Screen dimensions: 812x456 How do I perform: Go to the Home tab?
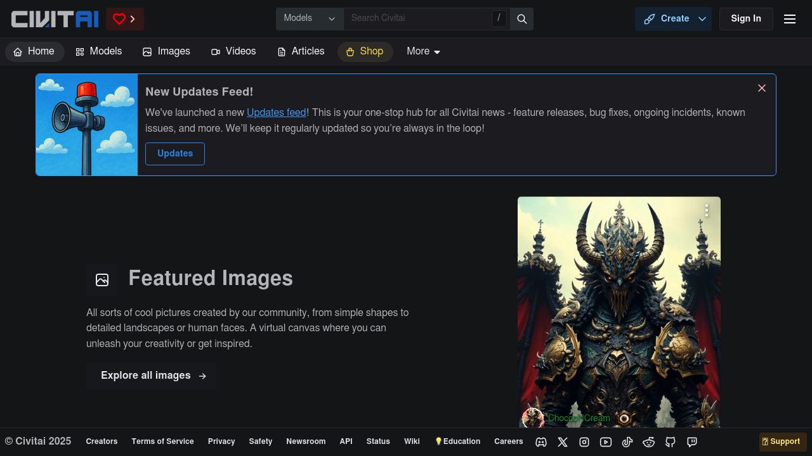point(34,52)
